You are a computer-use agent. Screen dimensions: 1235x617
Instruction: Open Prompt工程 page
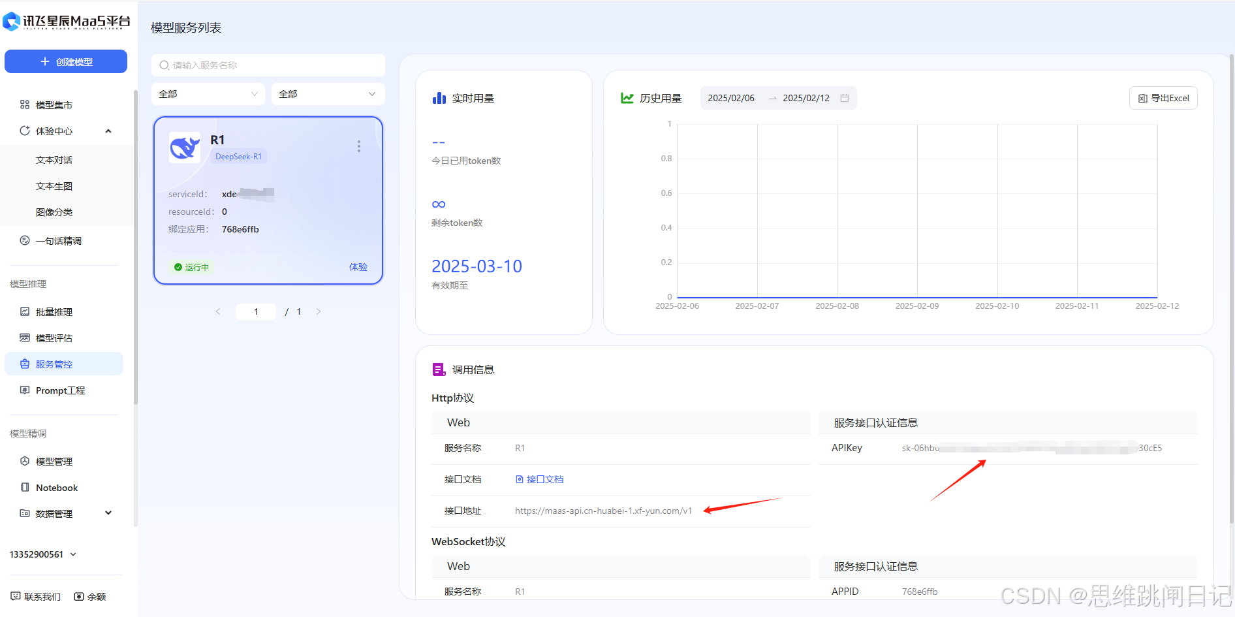point(61,390)
